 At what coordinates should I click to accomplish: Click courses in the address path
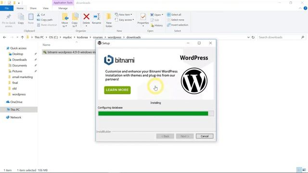click(x=98, y=37)
